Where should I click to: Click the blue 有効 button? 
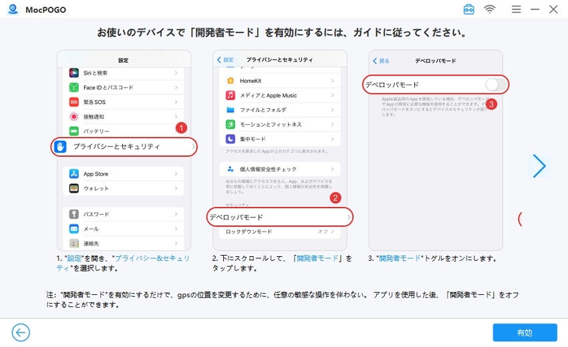[525, 332]
